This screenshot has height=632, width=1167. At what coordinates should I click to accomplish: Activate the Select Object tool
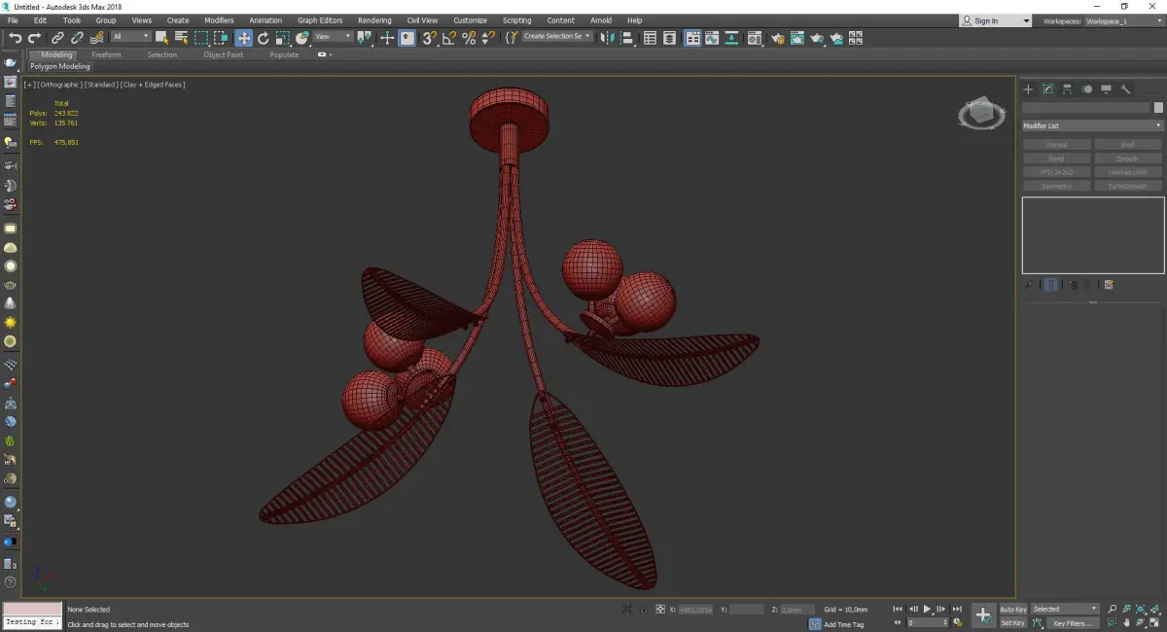(161, 38)
